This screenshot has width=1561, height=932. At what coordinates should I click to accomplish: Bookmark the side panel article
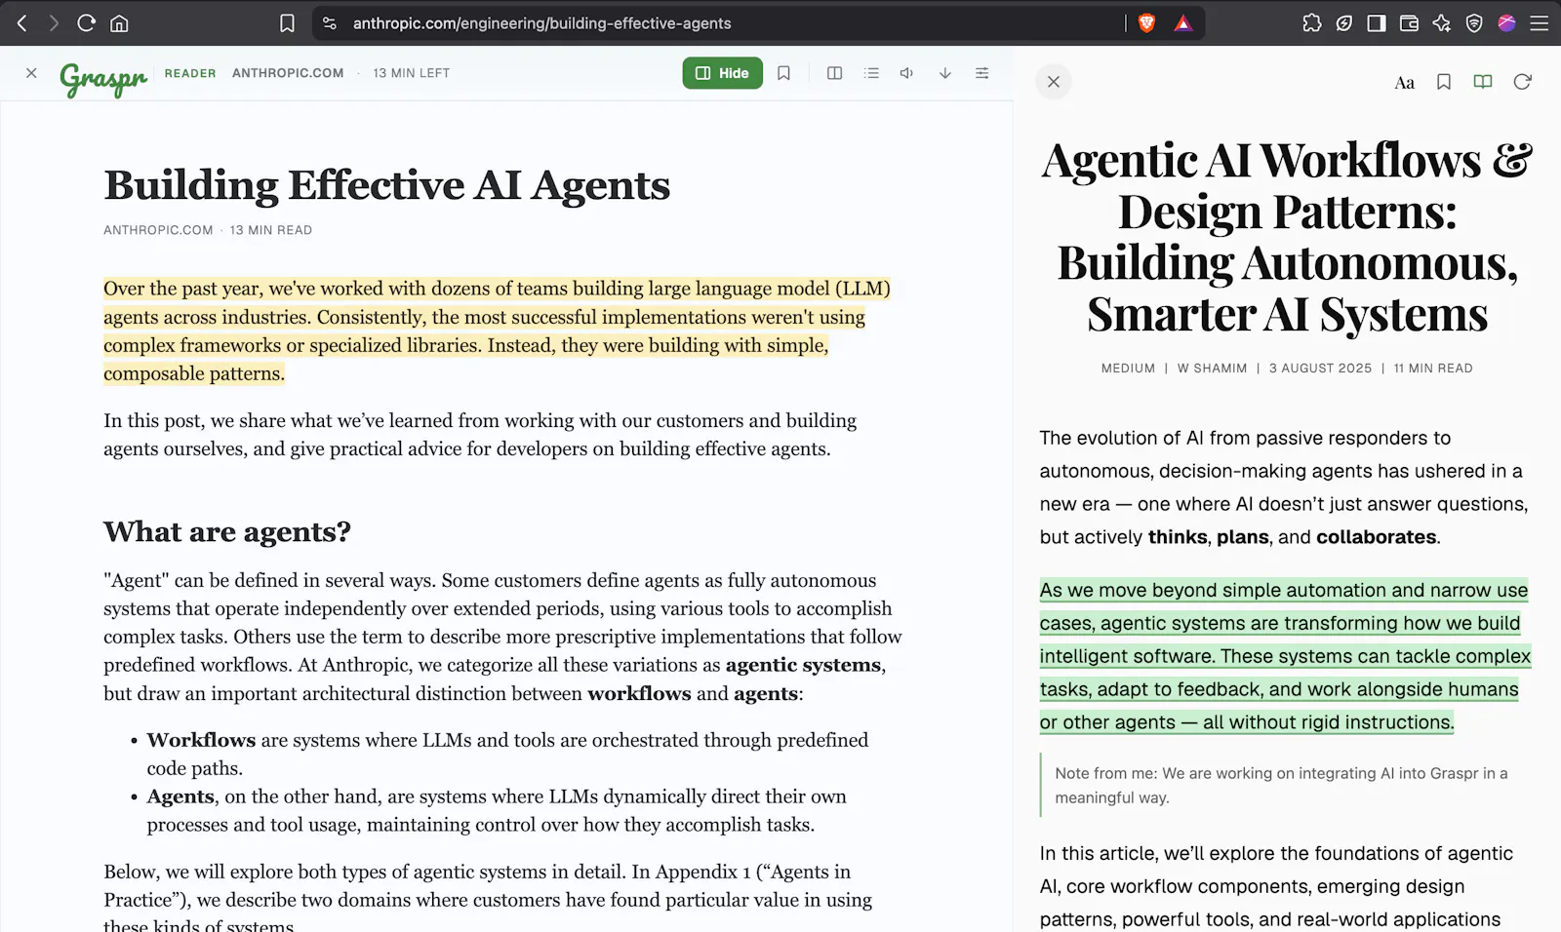point(1444,82)
